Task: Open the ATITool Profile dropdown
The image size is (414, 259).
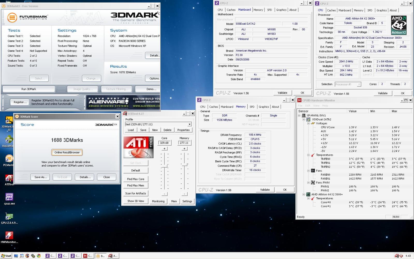Action: coord(190,124)
